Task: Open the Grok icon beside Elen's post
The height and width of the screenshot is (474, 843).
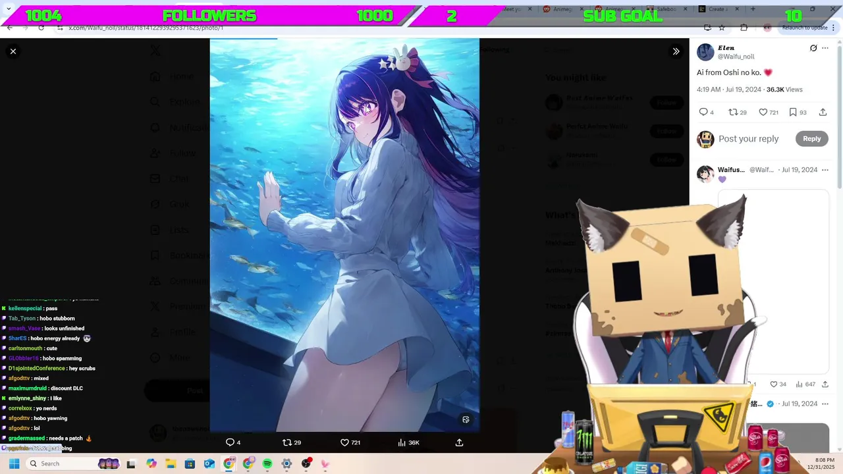Action: click(813, 48)
